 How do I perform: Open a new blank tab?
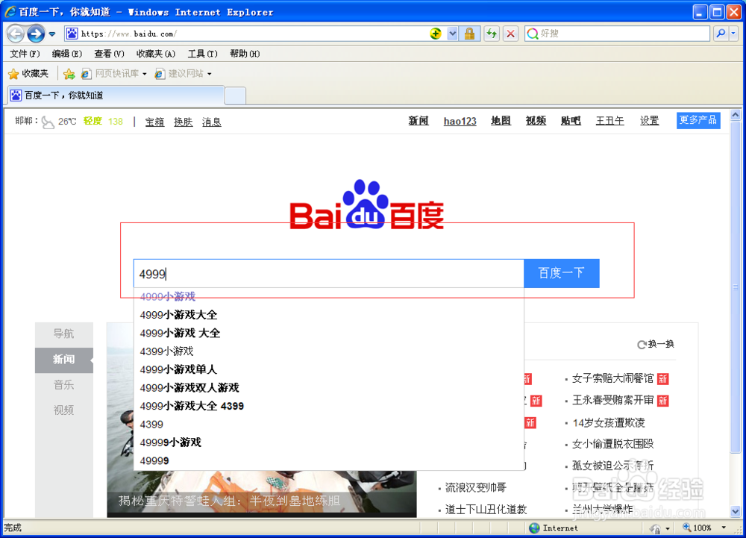235,96
